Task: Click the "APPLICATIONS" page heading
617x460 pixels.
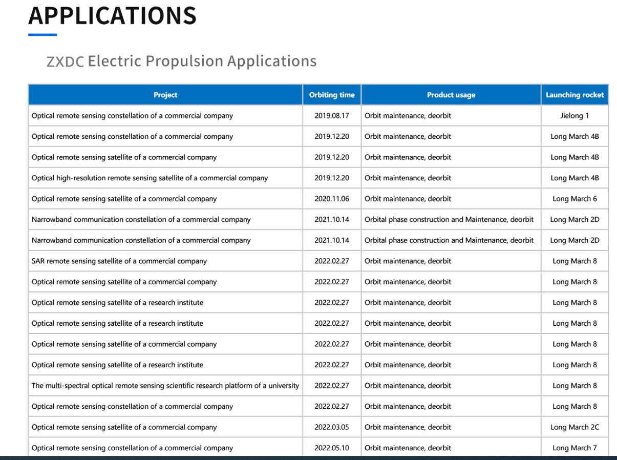Action: 113,15
